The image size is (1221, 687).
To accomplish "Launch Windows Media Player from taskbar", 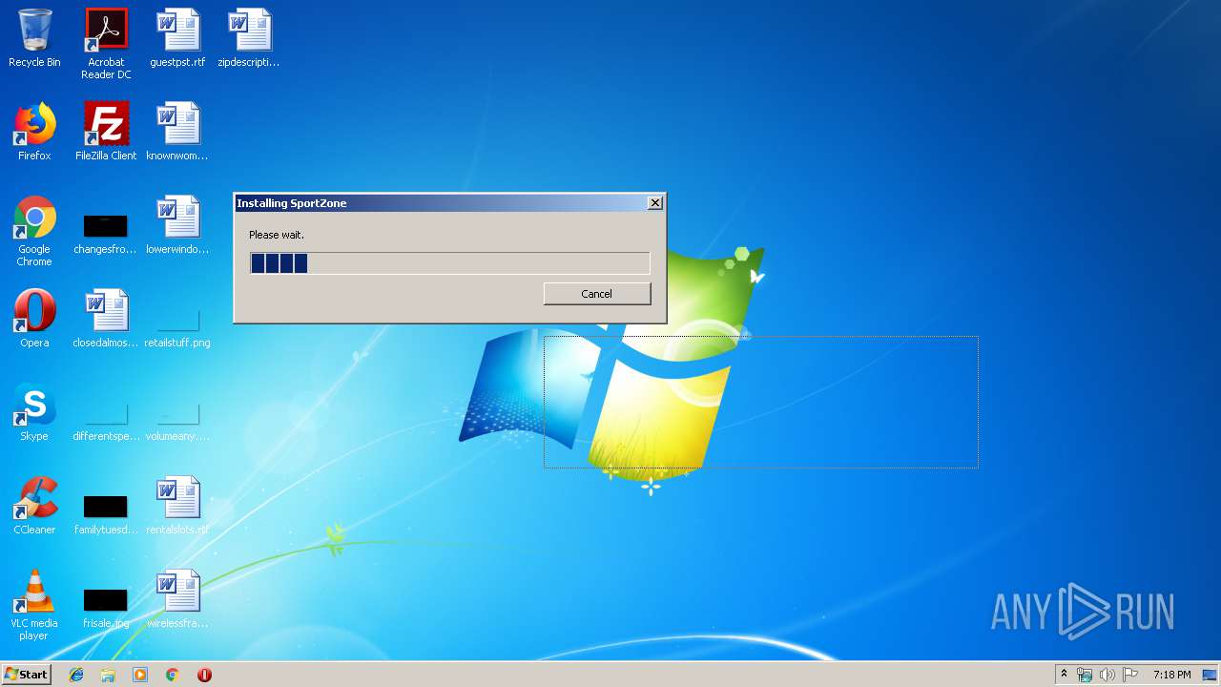I will tap(140, 675).
